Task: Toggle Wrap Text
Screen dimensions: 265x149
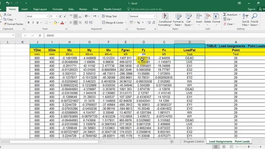Action: click(109, 16)
